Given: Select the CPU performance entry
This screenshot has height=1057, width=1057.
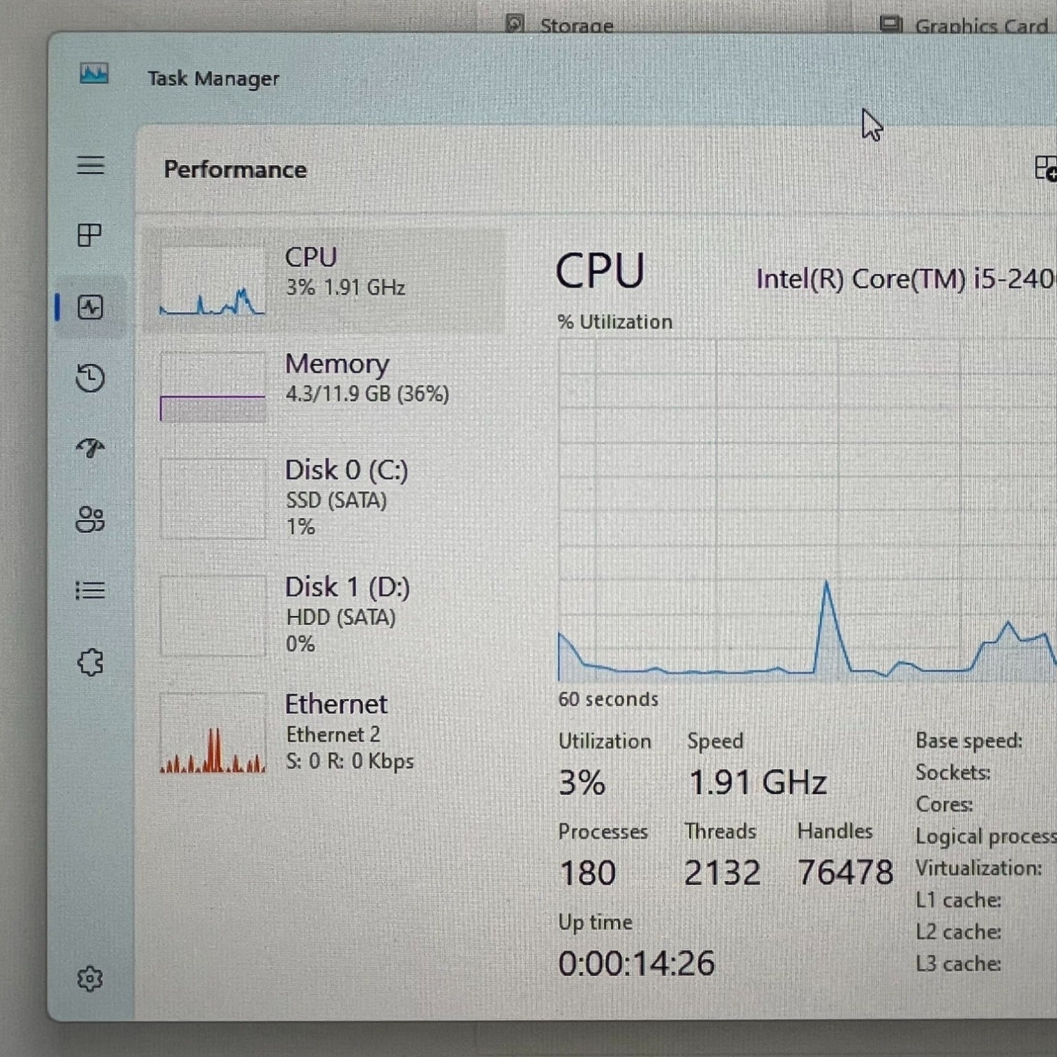Looking at the screenshot, I should (324, 280).
